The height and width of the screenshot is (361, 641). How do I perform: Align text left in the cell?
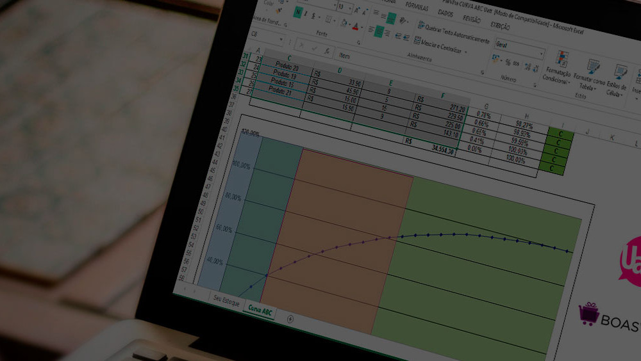click(371, 29)
